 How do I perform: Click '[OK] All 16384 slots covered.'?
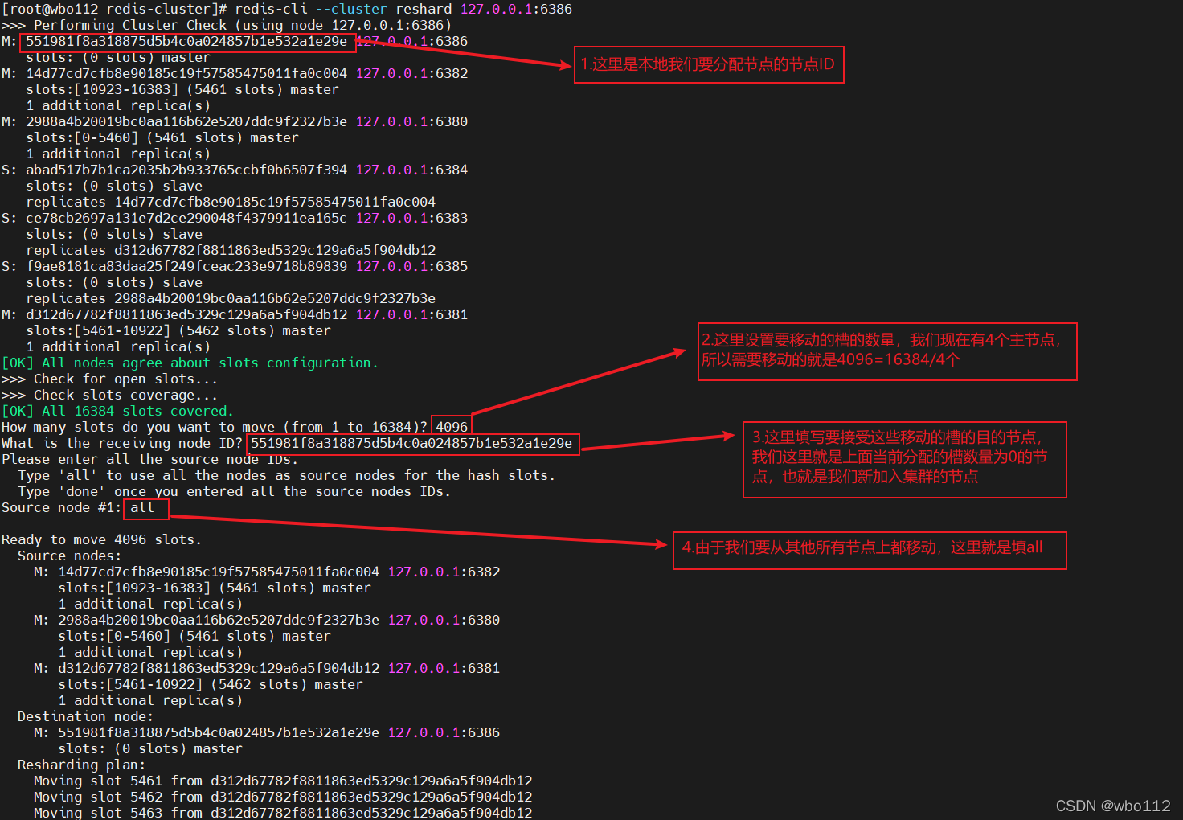[x=117, y=411]
